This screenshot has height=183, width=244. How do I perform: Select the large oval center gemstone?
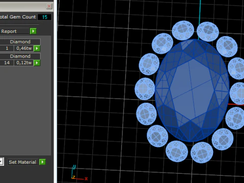(x=192, y=90)
